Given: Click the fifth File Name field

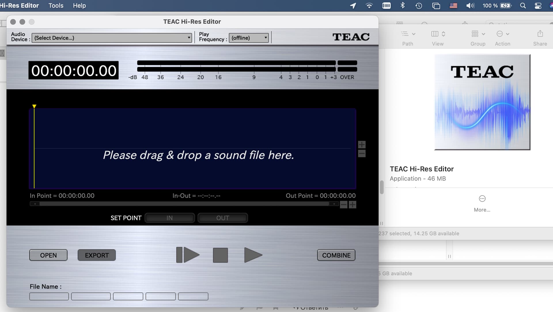Looking at the screenshot, I should pyautogui.click(x=193, y=296).
